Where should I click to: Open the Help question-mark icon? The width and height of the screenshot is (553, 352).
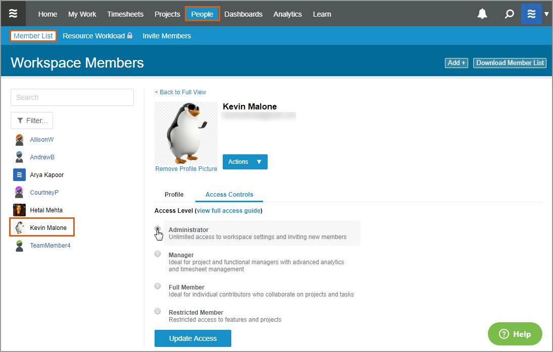tap(504, 334)
